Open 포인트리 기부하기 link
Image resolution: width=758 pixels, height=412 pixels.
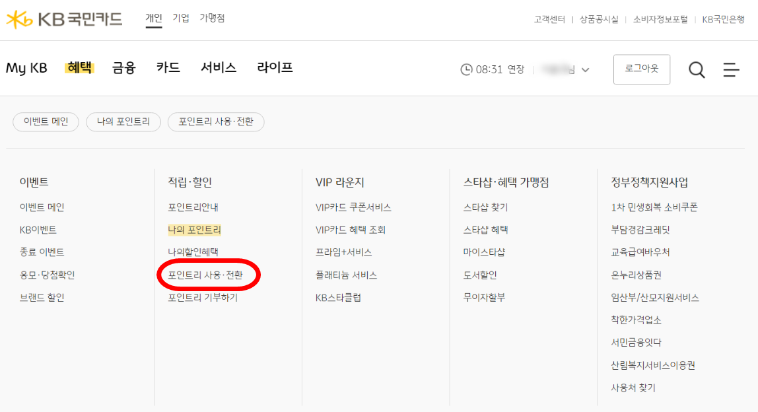(x=203, y=297)
